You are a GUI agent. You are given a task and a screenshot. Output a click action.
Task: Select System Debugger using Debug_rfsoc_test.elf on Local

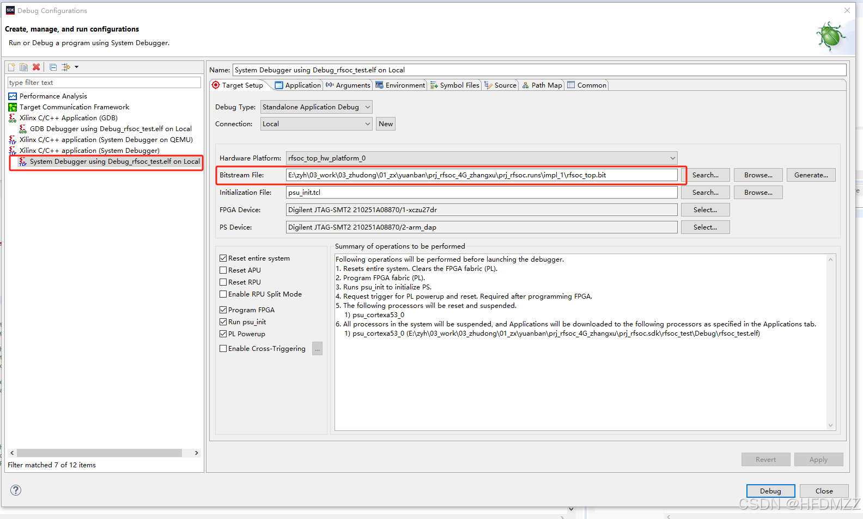pos(115,162)
